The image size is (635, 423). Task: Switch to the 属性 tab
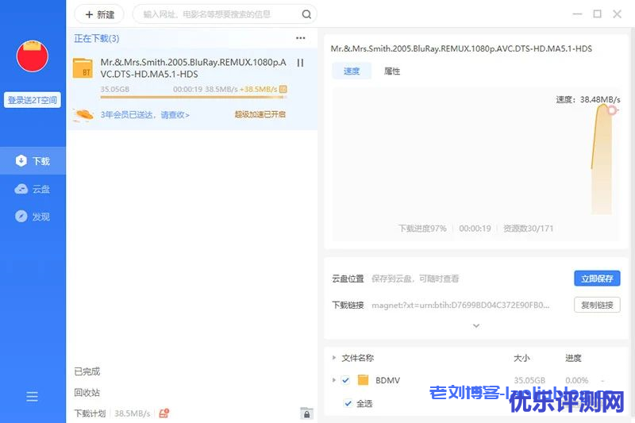392,71
